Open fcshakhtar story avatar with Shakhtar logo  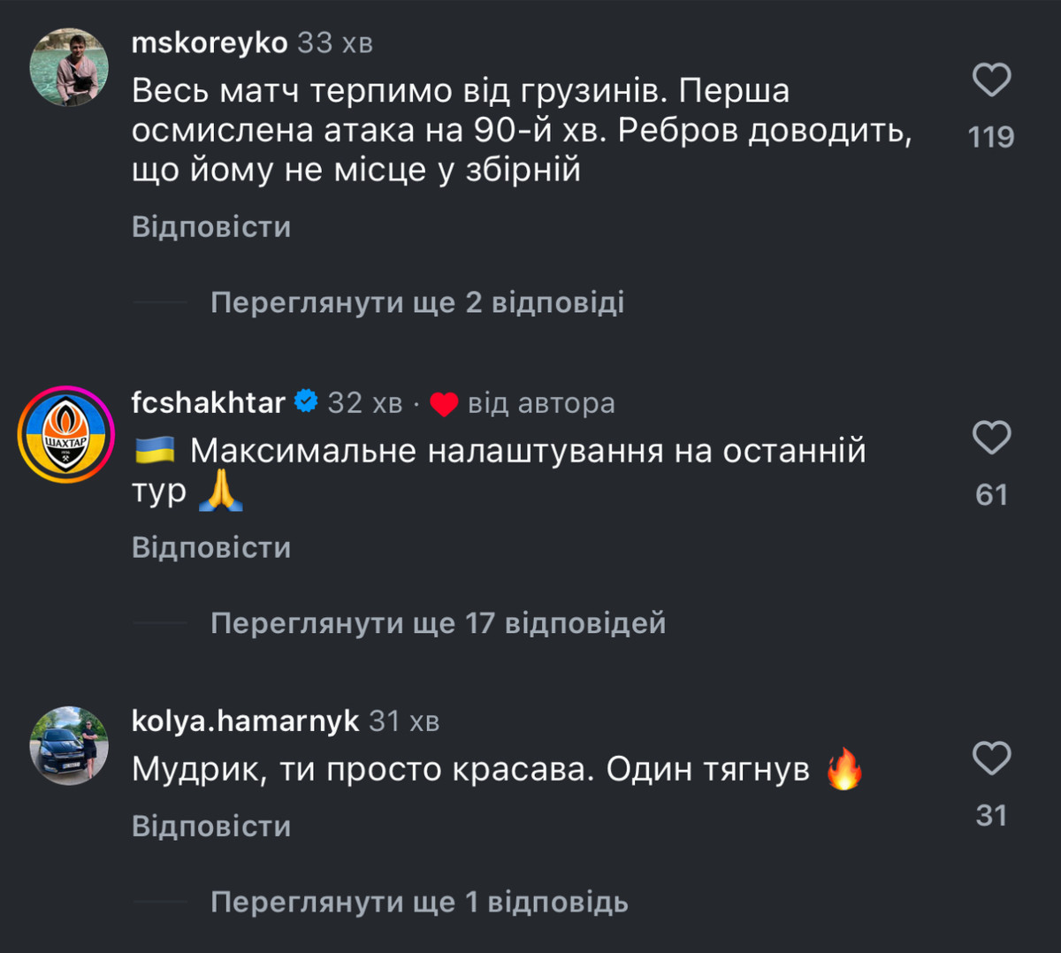(x=66, y=434)
